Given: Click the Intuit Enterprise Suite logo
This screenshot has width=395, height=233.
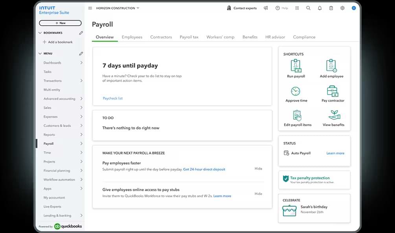Looking at the screenshot, I should point(54,10).
